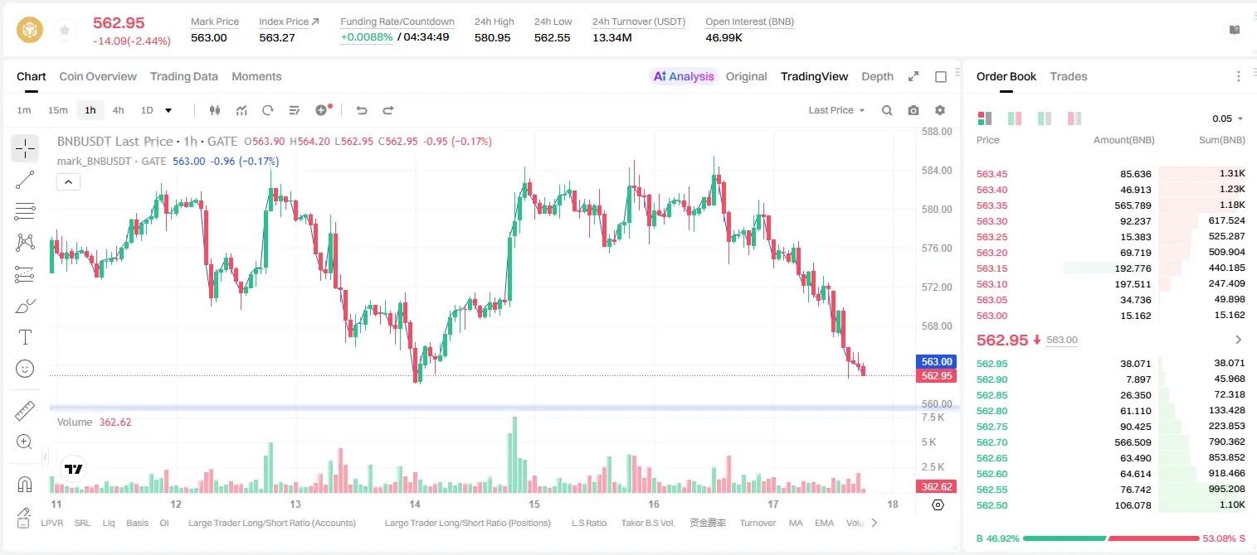The height and width of the screenshot is (555, 1257).
Task: Add BNB to favorites with star
Action: click(x=65, y=30)
